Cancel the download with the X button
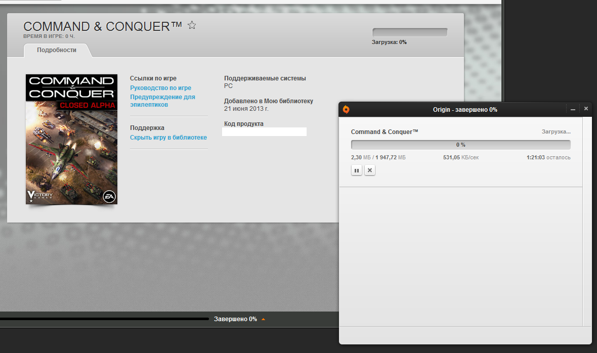 point(370,170)
